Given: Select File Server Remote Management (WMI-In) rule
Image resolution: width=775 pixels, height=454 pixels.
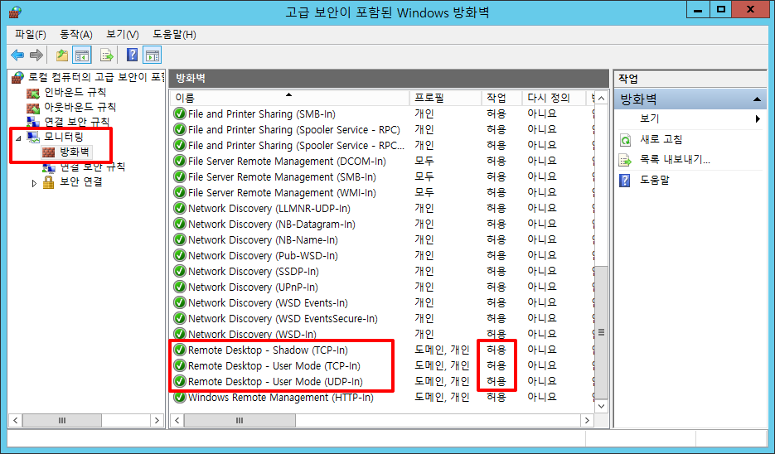Looking at the screenshot, I should [282, 193].
